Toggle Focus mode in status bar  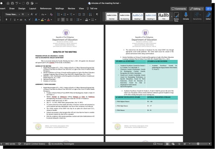point(158,144)
